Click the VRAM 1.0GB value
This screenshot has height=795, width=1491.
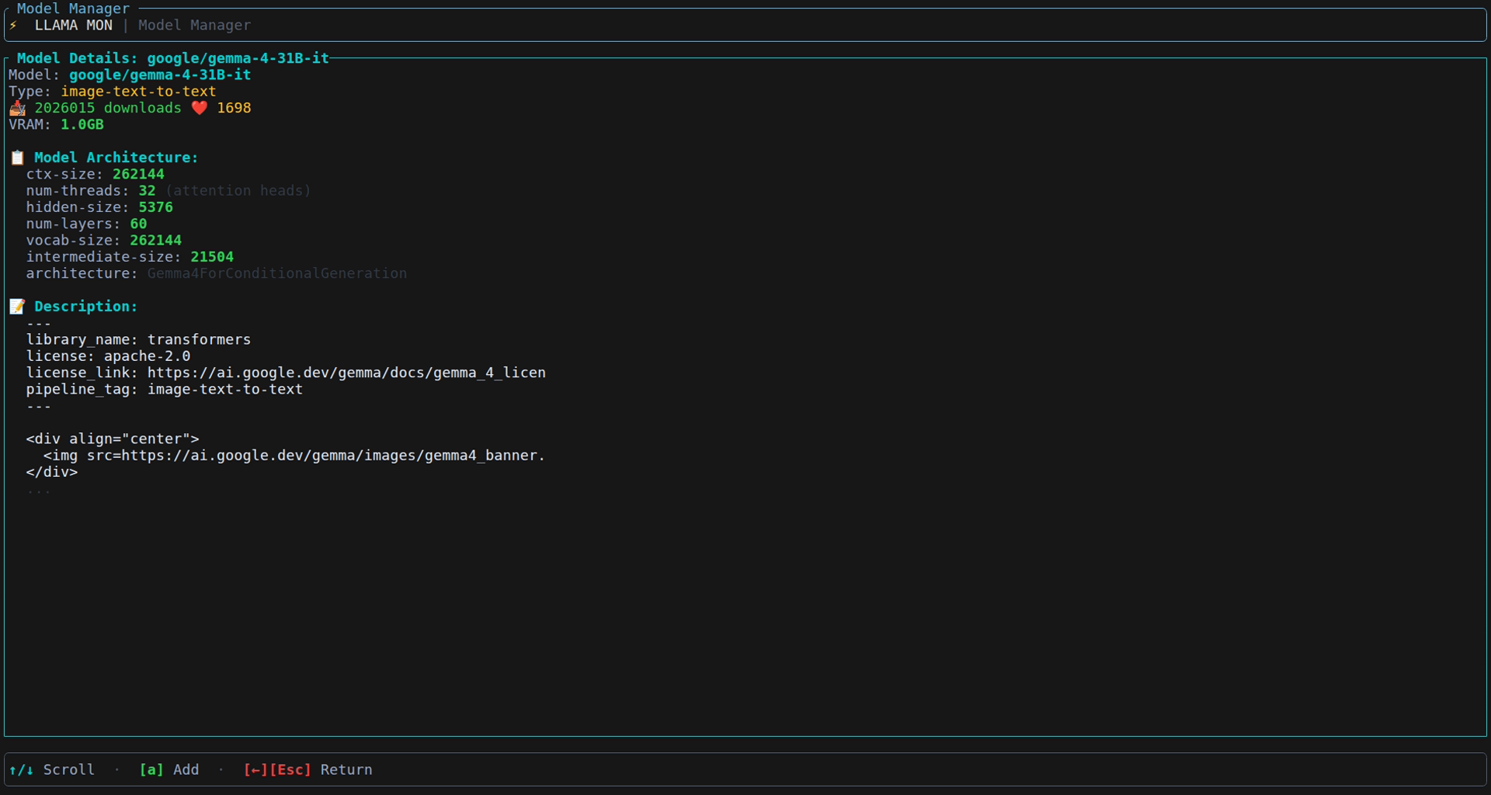[x=82, y=125]
